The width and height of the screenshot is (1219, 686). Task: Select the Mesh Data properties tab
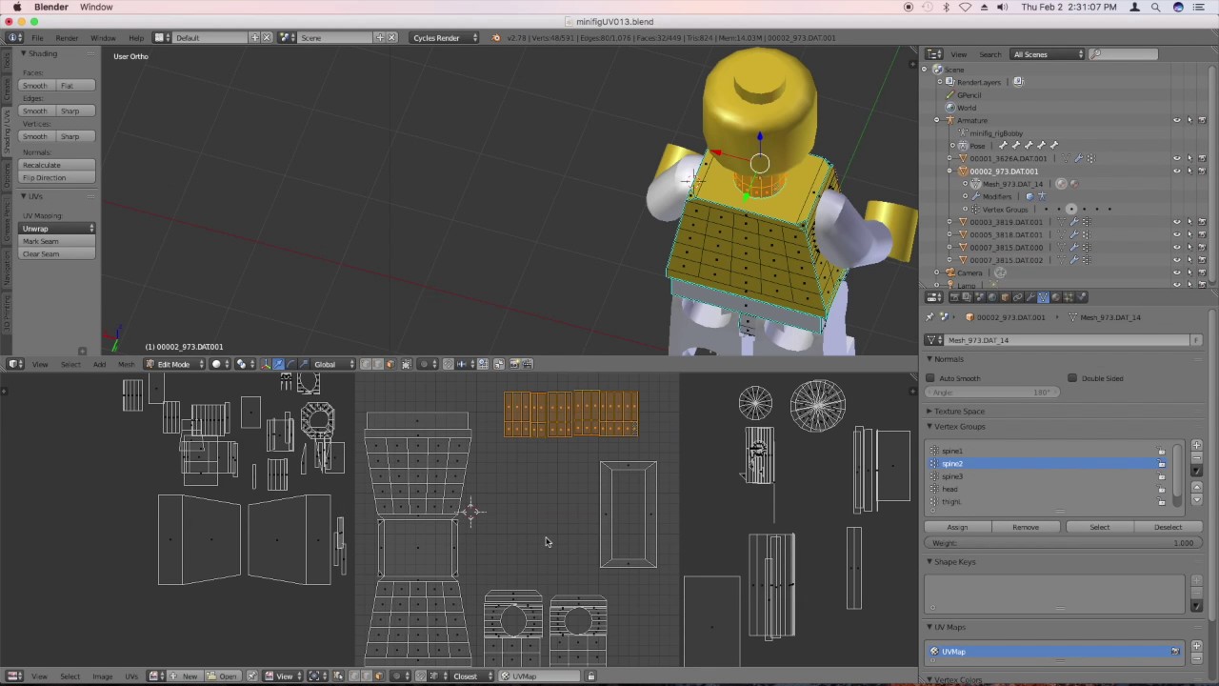[1043, 297]
